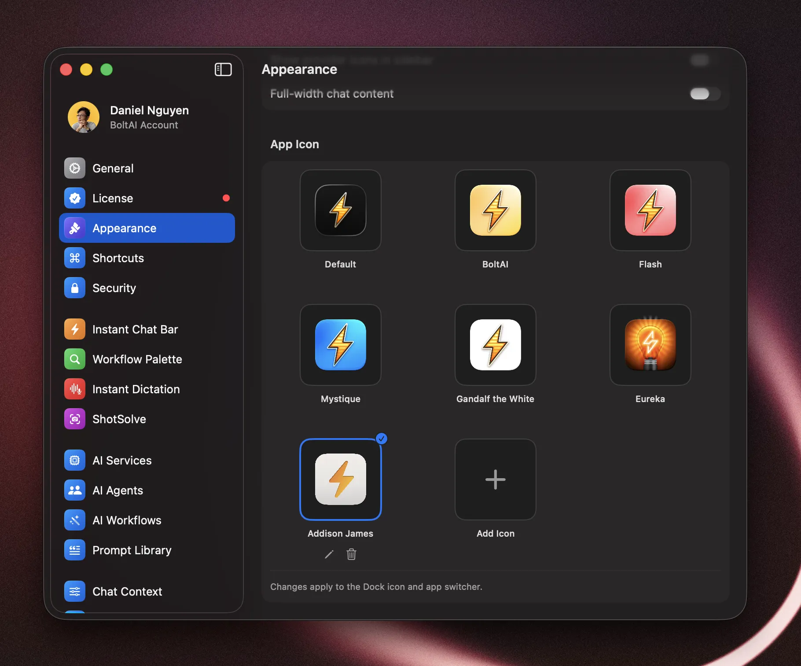Switch to the License section
Screen dimensions: 801x666
click(x=113, y=198)
